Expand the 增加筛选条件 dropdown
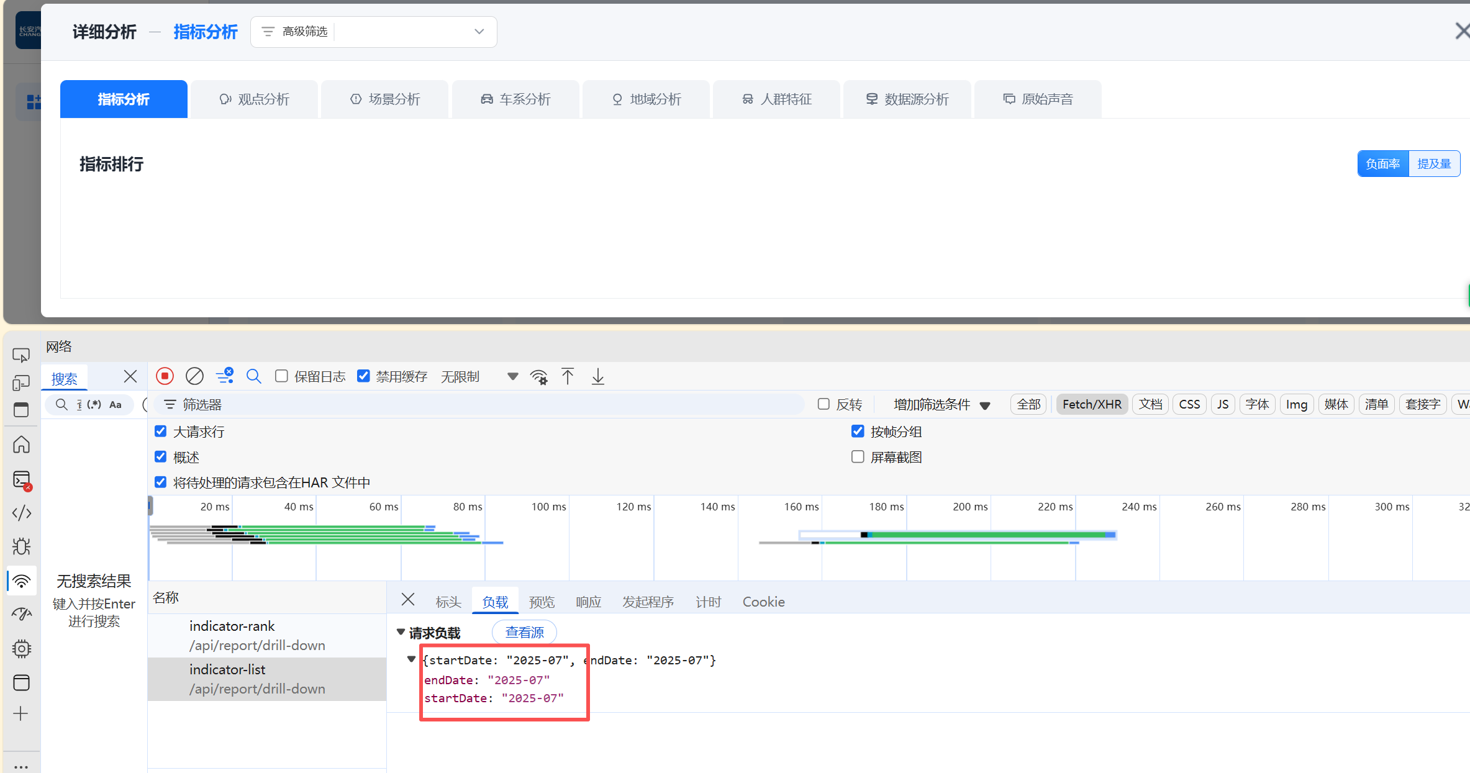This screenshot has width=1470, height=773. click(x=941, y=405)
